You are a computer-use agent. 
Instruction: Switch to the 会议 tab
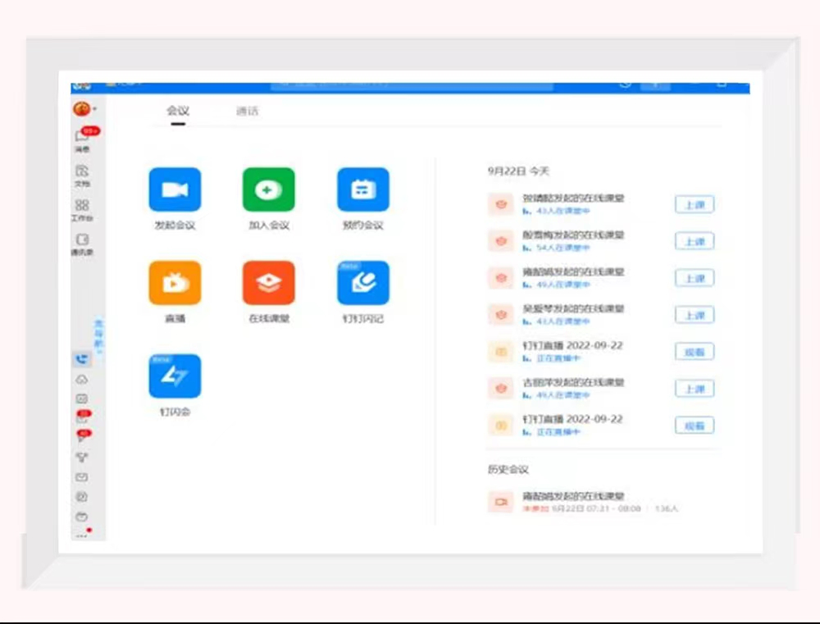tap(178, 111)
